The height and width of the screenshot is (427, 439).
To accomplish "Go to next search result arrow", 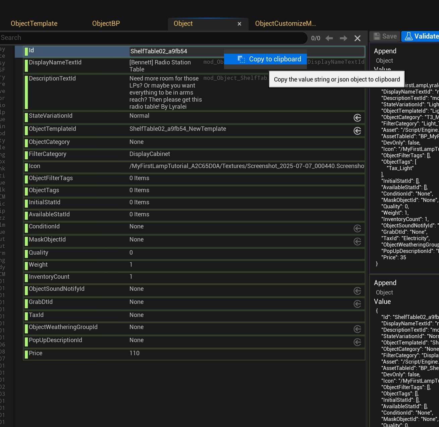I will click(343, 38).
